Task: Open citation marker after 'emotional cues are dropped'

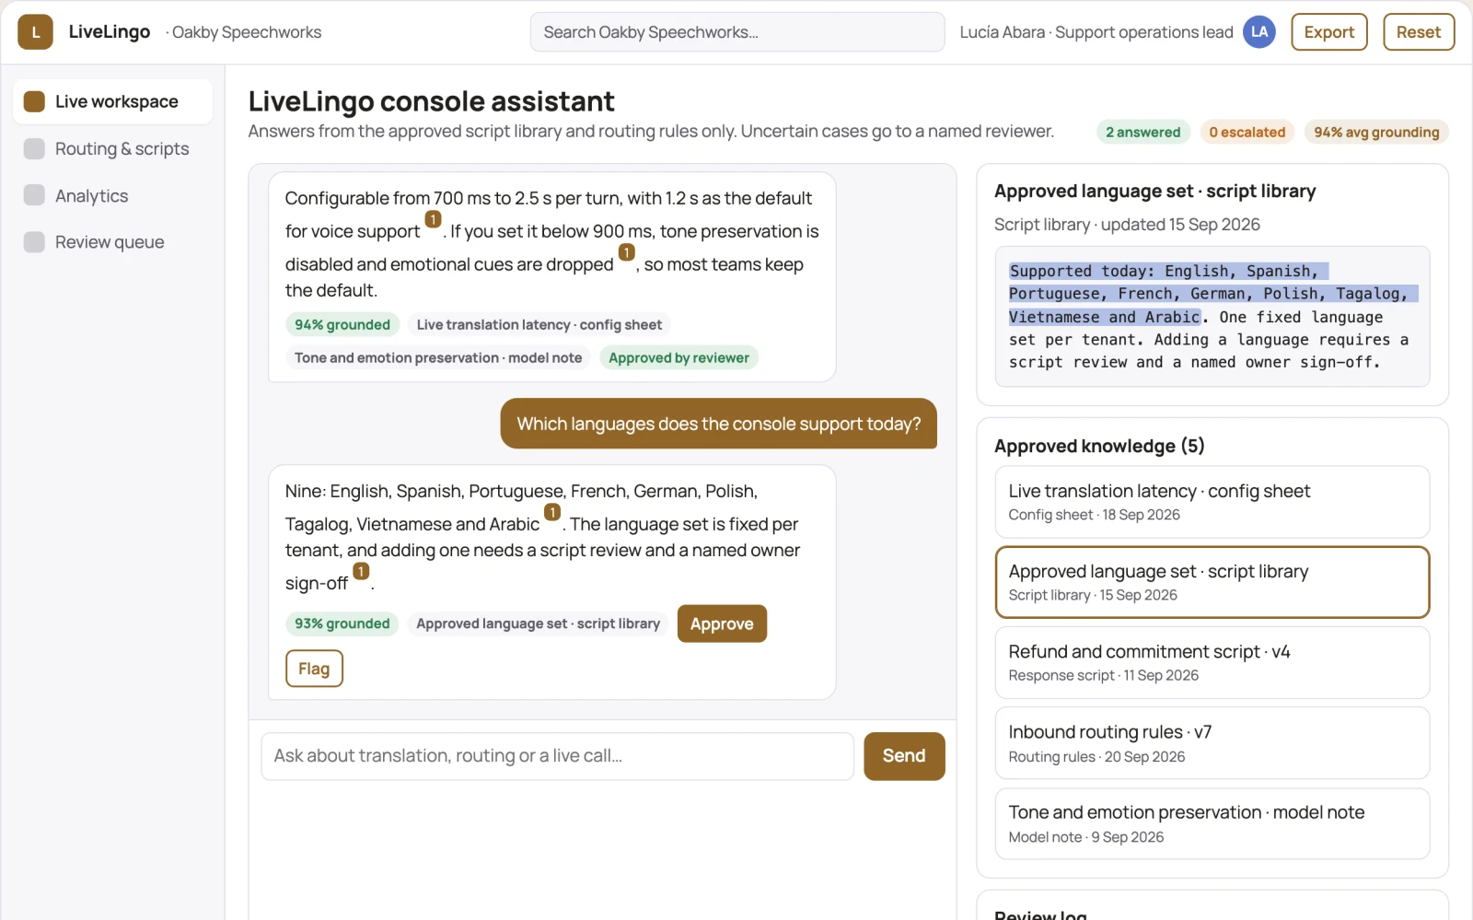Action: [x=626, y=252]
